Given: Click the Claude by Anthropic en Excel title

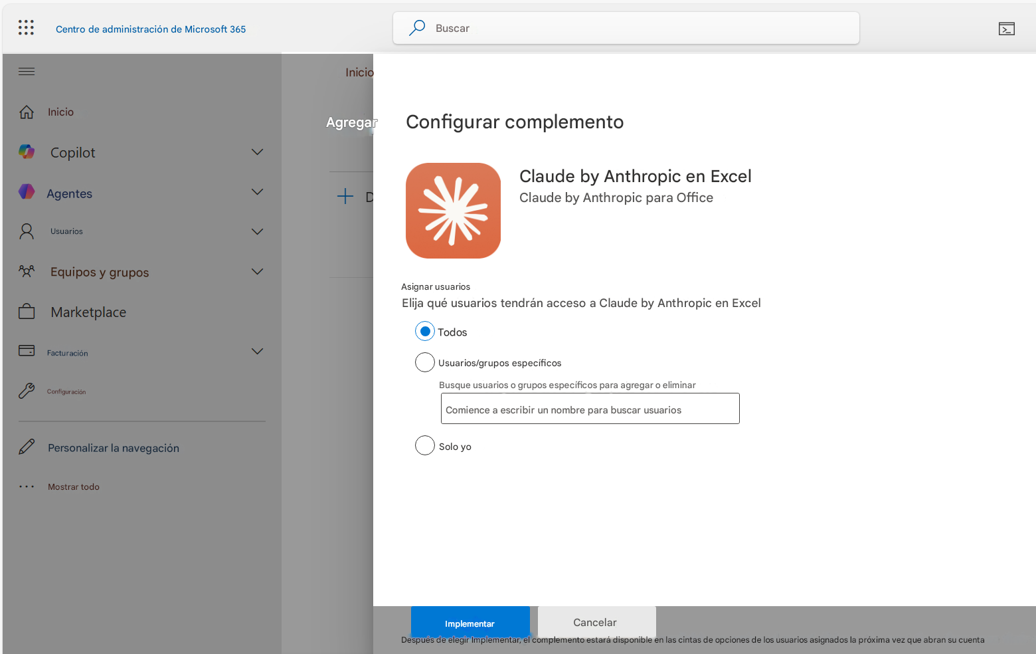Looking at the screenshot, I should click(x=636, y=176).
